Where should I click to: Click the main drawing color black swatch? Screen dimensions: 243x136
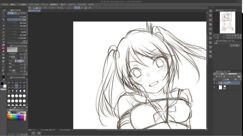click(x=2, y=84)
